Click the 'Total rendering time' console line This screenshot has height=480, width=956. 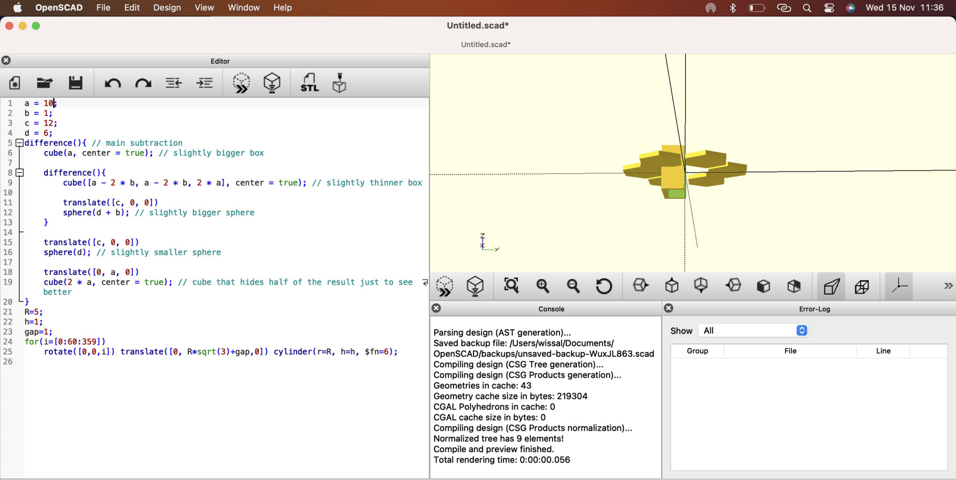501,460
